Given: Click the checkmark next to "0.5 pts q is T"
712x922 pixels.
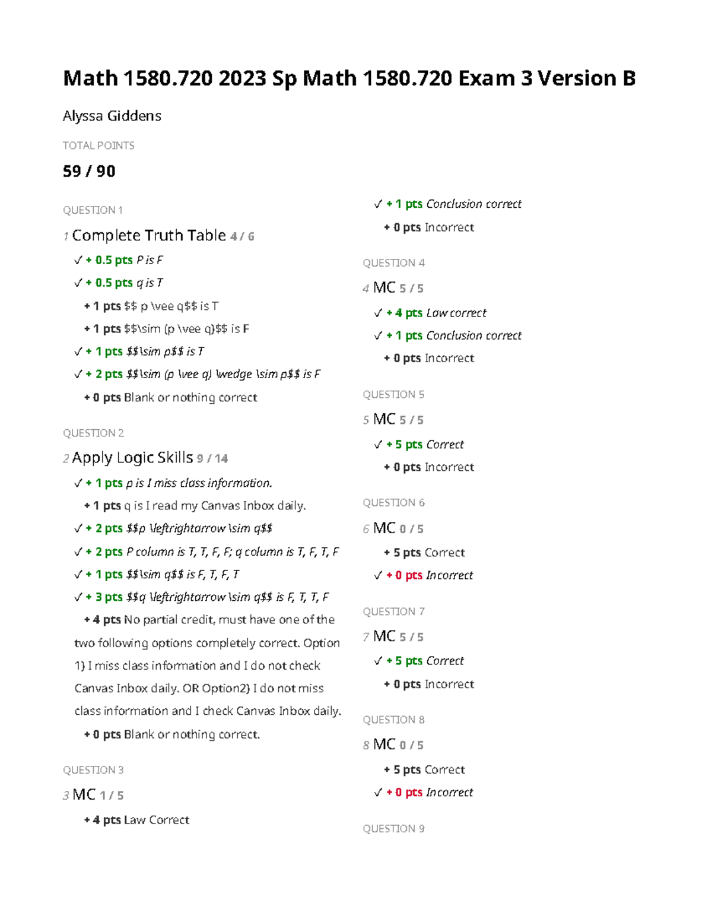Looking at the screenshot, I should 78,283.
